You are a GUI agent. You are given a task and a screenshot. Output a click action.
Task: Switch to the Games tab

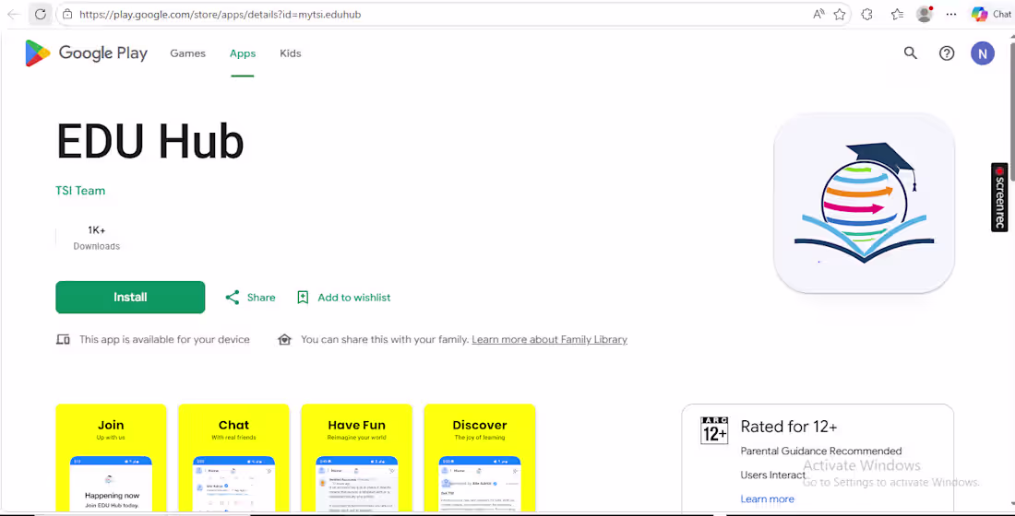coord(187,53)
